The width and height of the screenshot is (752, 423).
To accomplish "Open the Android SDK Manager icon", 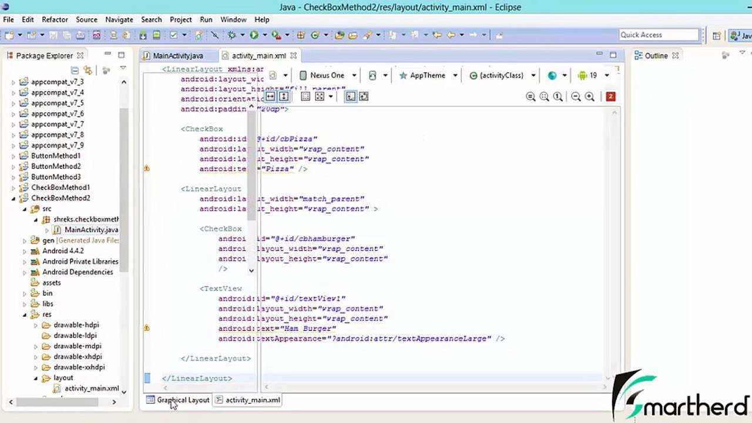I will 143,35.
